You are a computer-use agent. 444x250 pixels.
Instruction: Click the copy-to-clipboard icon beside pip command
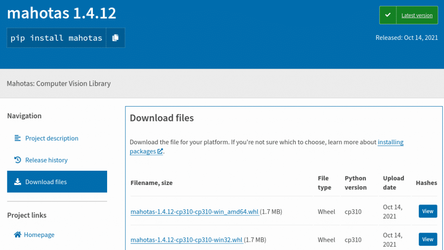point(115,38)
